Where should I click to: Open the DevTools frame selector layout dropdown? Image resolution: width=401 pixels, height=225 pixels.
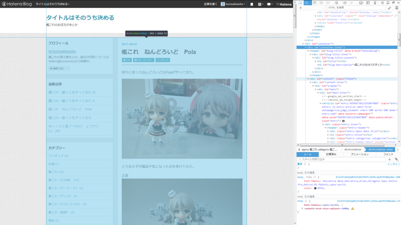point(361,3)
